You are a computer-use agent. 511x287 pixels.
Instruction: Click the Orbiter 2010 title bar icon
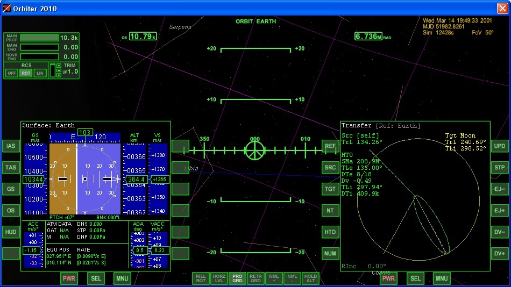[x=6, y=8]
